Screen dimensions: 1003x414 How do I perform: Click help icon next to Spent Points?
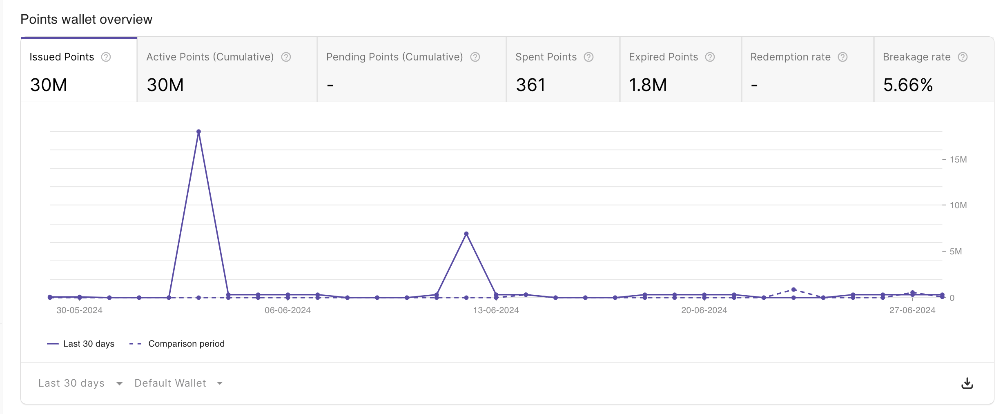point(588,57)
